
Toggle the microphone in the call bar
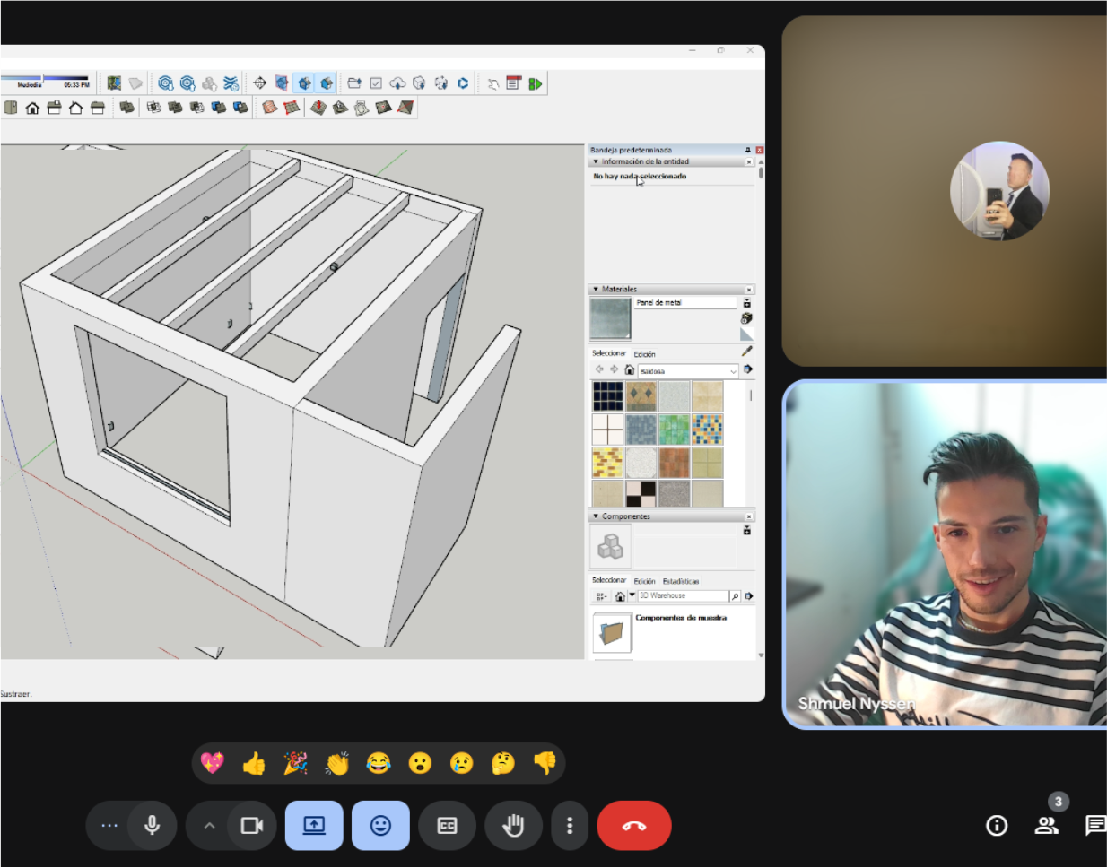tap(153, 826)
